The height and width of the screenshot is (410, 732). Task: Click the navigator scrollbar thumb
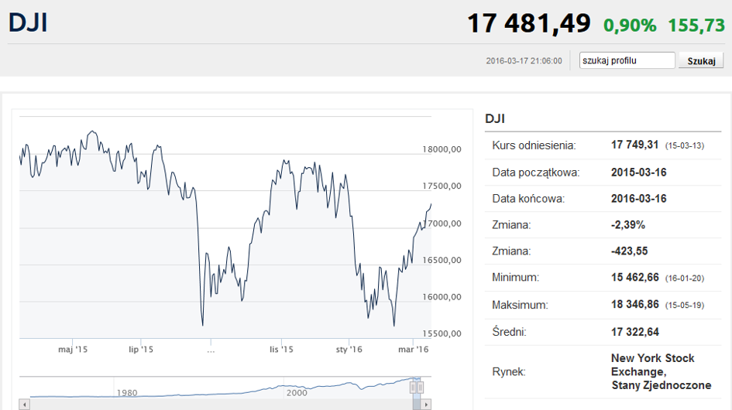(417, 405)
